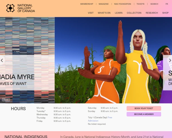Open the What's On menu

104,13
